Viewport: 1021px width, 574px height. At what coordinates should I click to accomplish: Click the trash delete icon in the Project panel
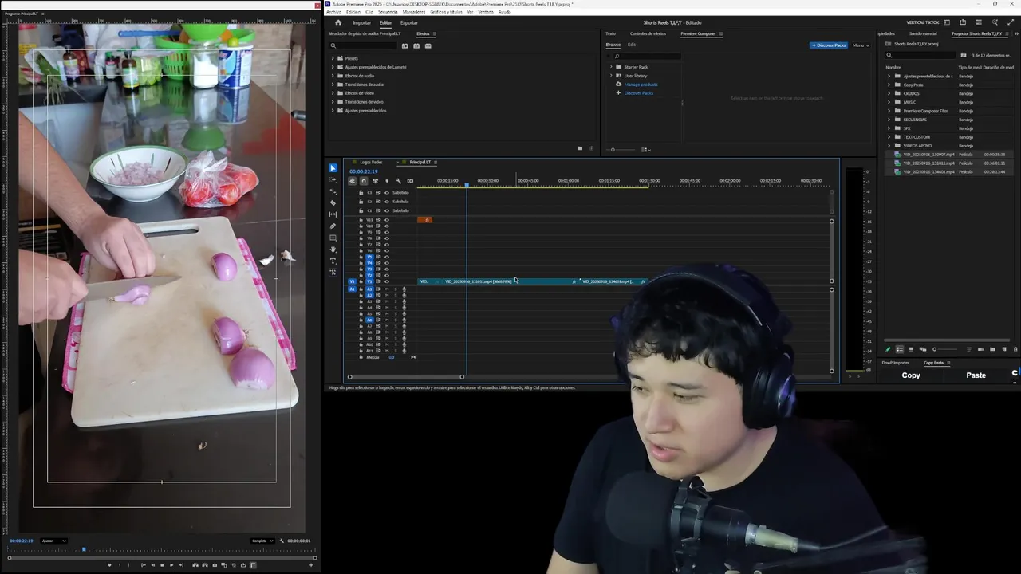(x=1015, y=349)
